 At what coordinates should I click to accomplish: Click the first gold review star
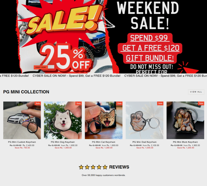coord(81,167)
